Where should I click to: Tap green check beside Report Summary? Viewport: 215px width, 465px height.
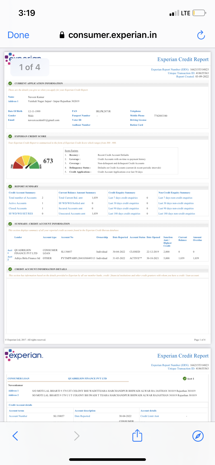pyautogui.click(x=10, y=186)
